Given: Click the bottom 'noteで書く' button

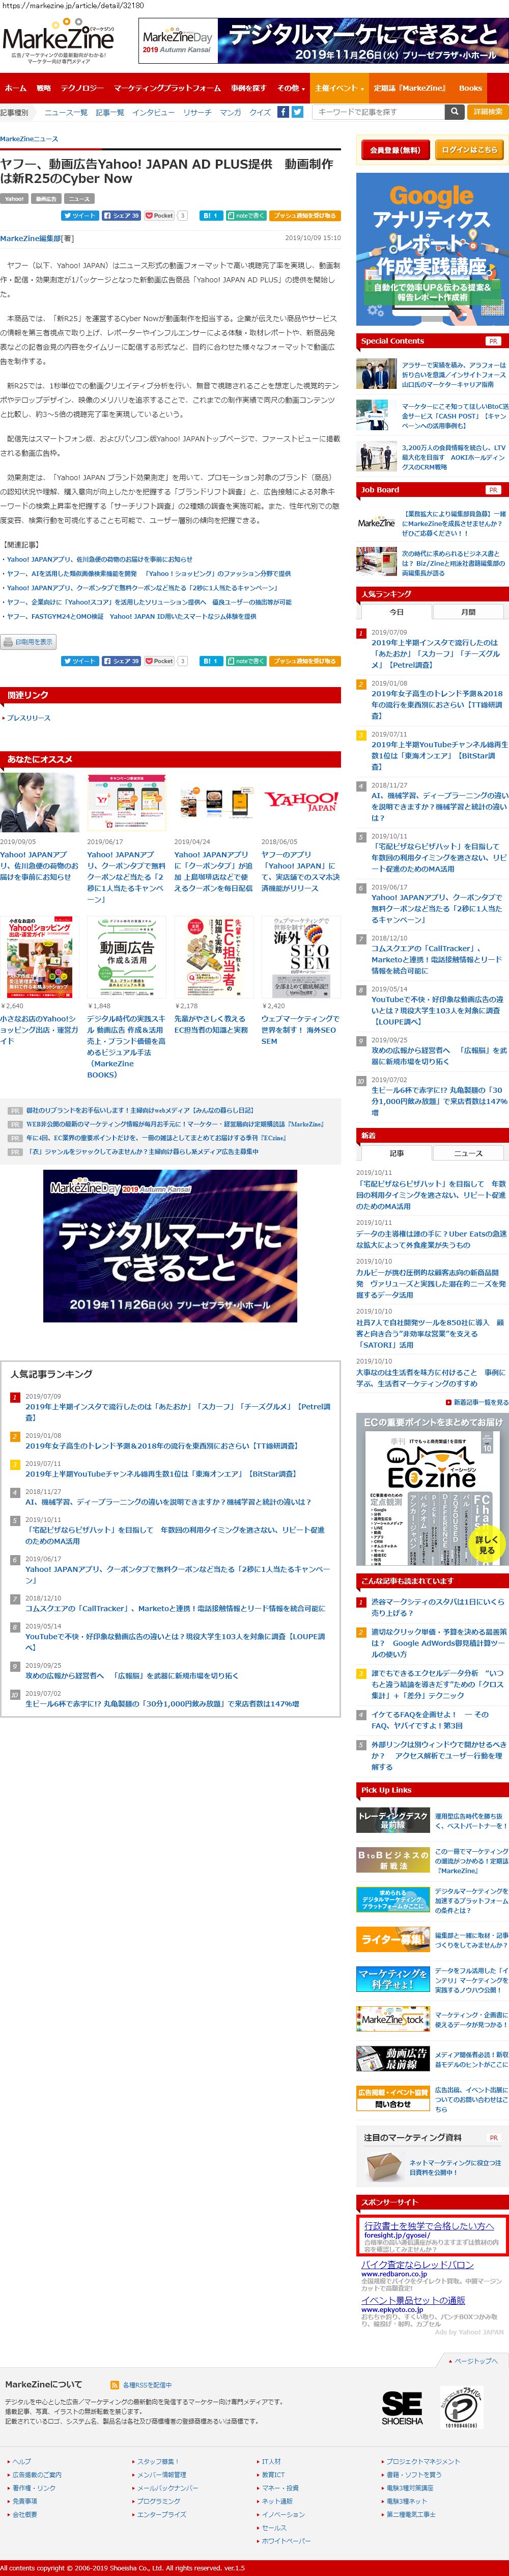Looking at the screenshot, I should pos(246,661).
